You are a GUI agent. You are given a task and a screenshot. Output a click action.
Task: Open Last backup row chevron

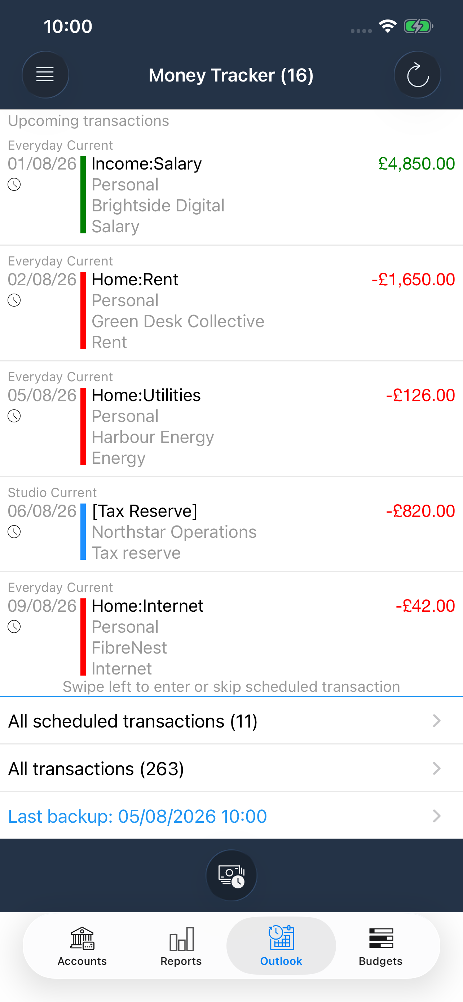pyautogui.click(x=437, y=816)
